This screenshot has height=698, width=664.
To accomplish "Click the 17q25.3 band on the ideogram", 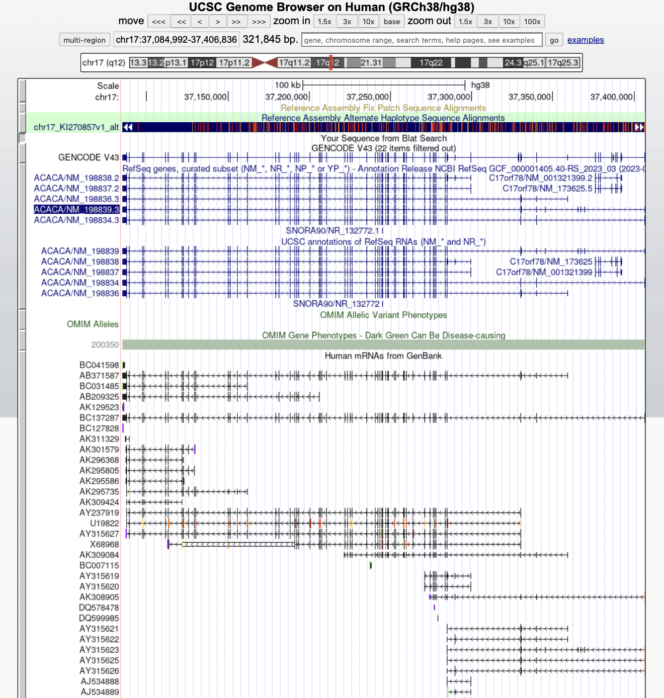I will point(563,62).
